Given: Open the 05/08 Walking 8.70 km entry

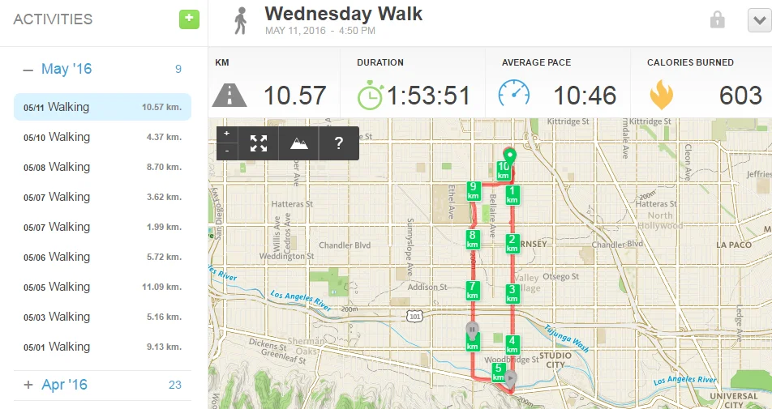Looking at the screenshot, I should (102, 167).
